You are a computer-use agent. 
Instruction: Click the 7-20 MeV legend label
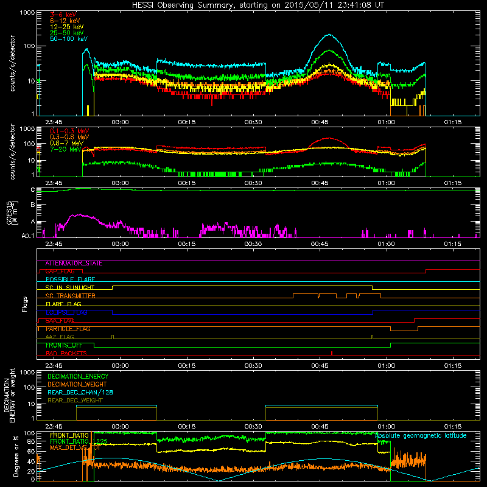[66, 149]
